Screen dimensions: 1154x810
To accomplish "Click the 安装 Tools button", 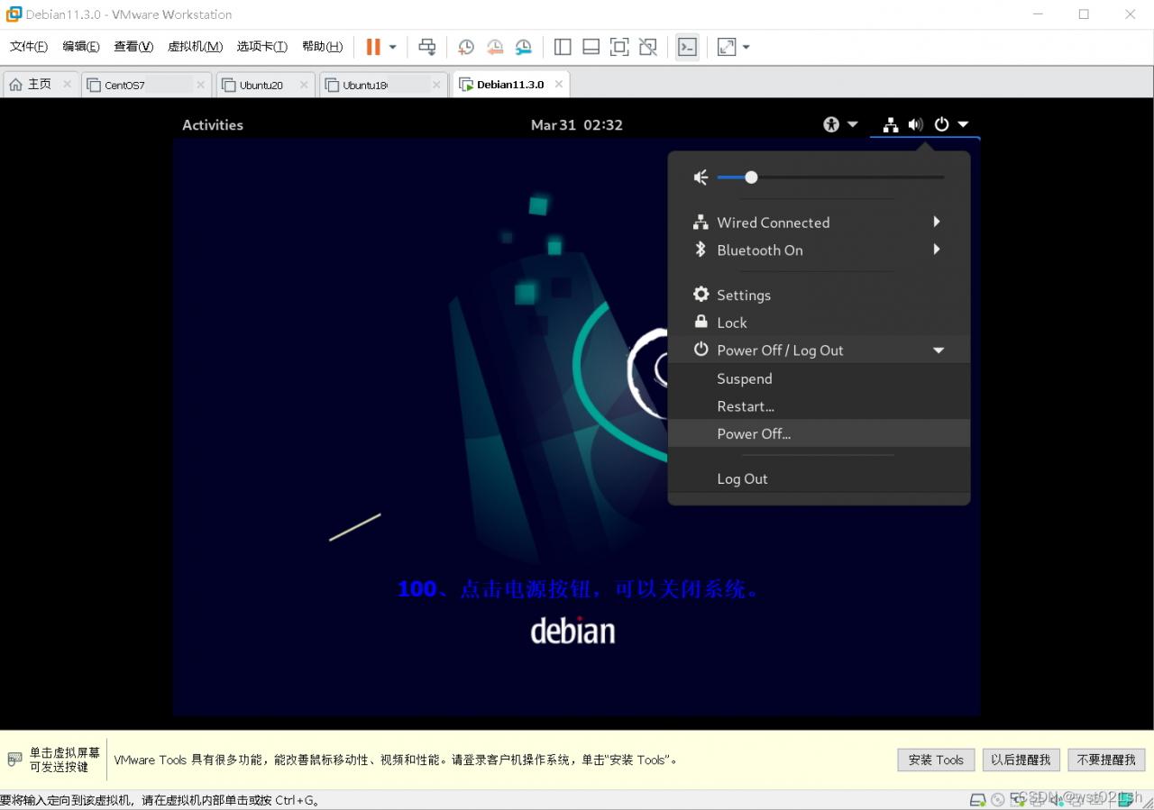I will point(935,760).
